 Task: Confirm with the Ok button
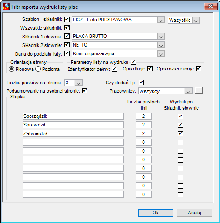point(156,213)
